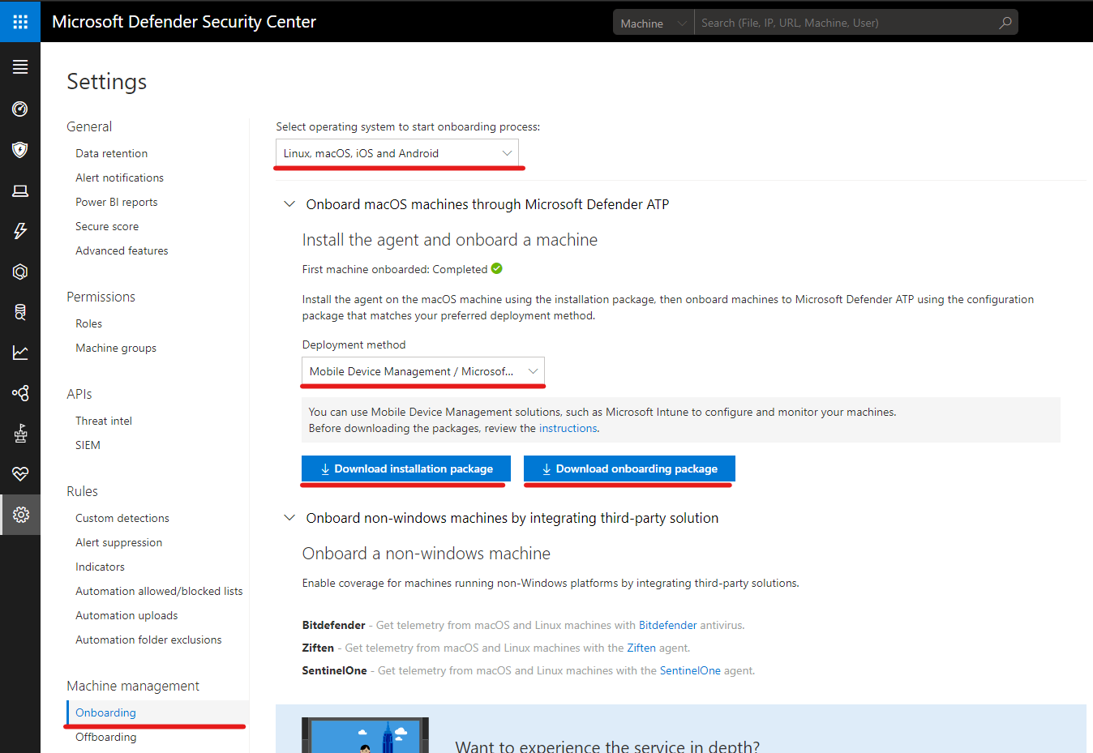Open Indicators rules
This screenshot has height=753, width=1093.
pos(101,567)
